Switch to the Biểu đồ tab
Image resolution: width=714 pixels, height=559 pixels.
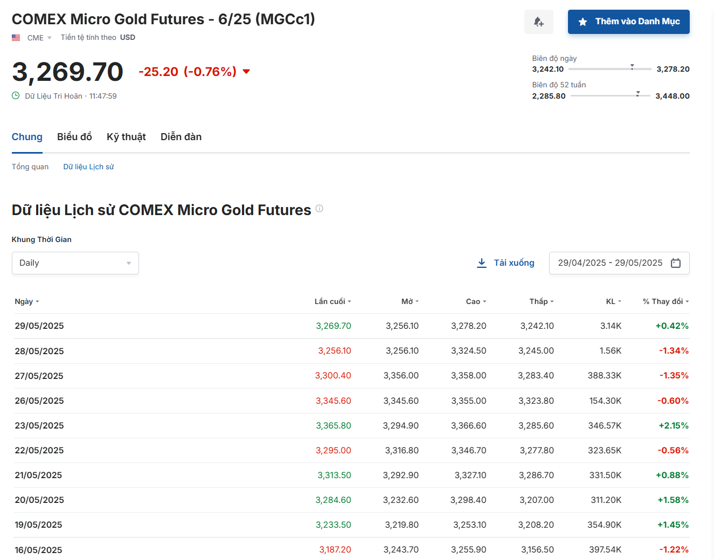pos(74,137)
